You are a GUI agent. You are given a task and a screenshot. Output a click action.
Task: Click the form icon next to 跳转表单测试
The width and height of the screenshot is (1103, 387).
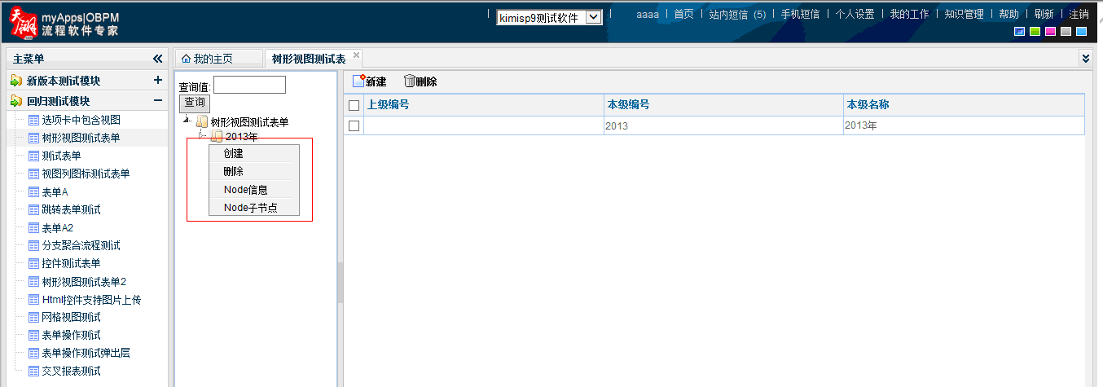pos(33,209)
